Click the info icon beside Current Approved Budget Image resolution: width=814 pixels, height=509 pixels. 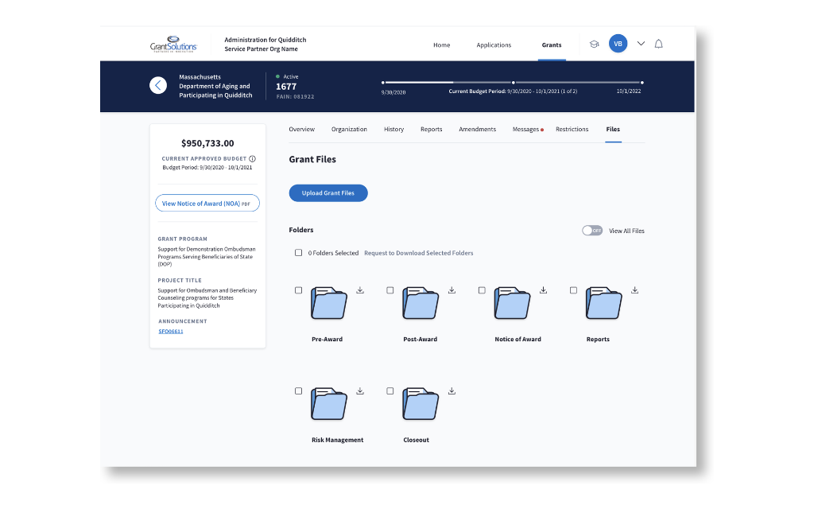pyautogui.click(x=252, y=158)
